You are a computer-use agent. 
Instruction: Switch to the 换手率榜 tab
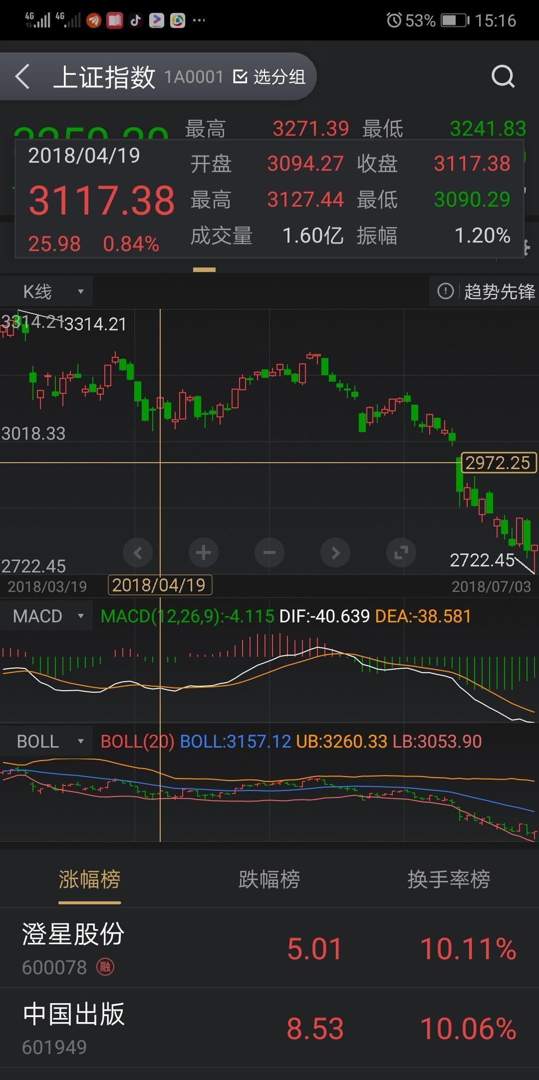tap(449, 879)
